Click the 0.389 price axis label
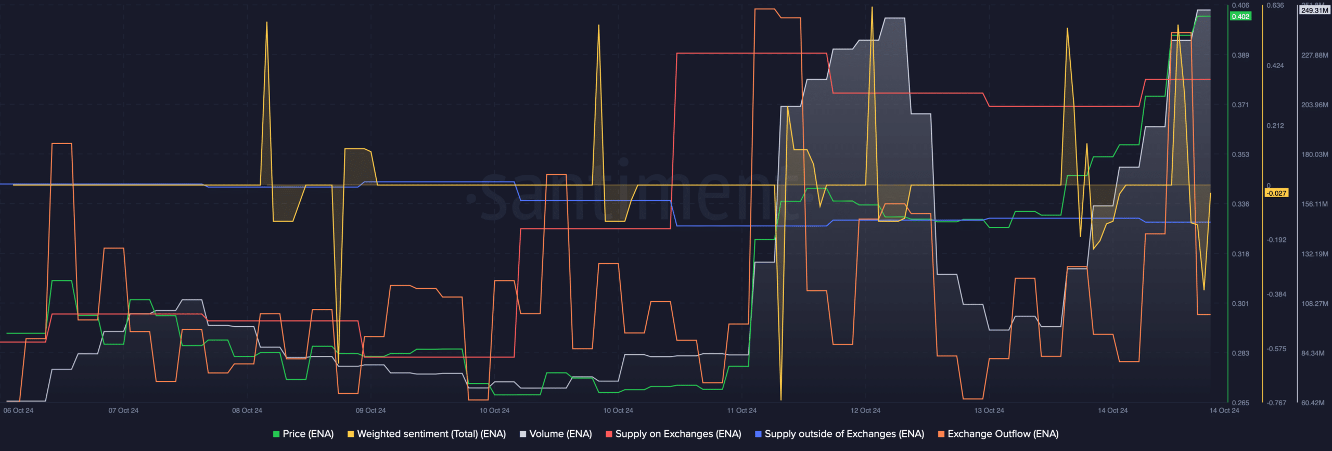The width and height of the screenshot is (1332, 451). click(1240, 55)
